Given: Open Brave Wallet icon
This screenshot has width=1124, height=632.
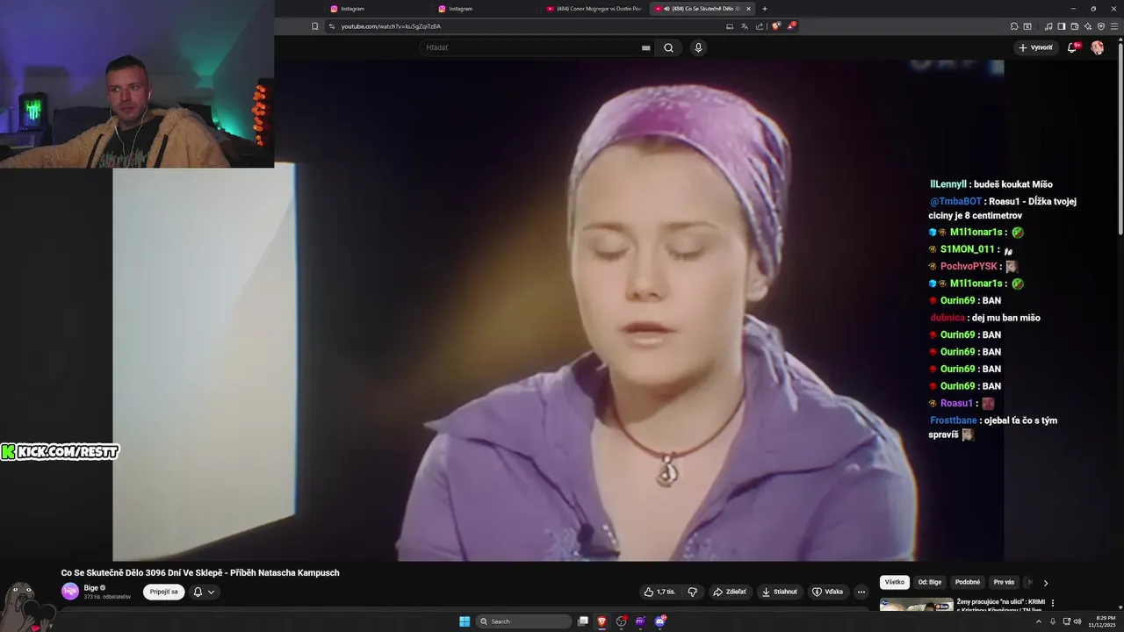Looking at the screenshot, I should point(1075,26).
